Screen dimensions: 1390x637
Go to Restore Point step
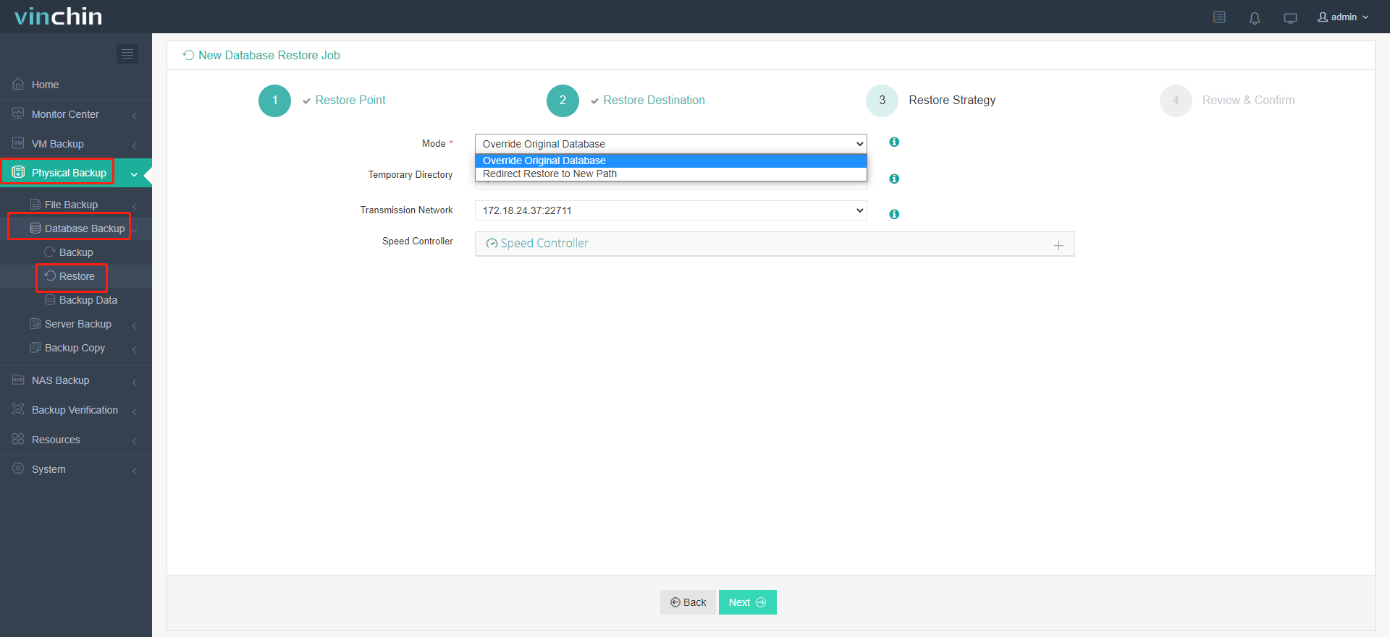click(322, 101)
